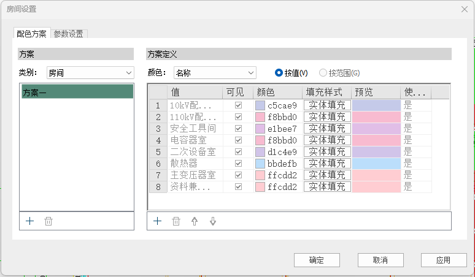Viewport: 475px width, 277px height.
Task: Open the 类别 dropdown showing 房间
Action: (90, 73)
